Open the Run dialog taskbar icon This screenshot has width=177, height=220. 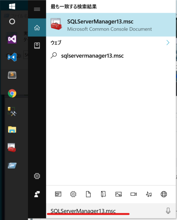pyautogui.click(x=12, y=165)
